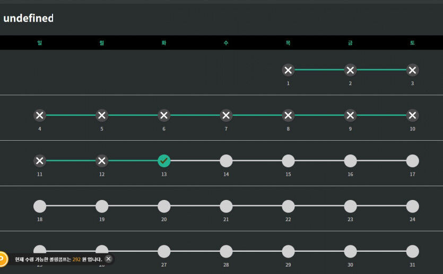Pick the gray circle above day 29
This screenshot has height=274, width=443.
click(288, 251)
